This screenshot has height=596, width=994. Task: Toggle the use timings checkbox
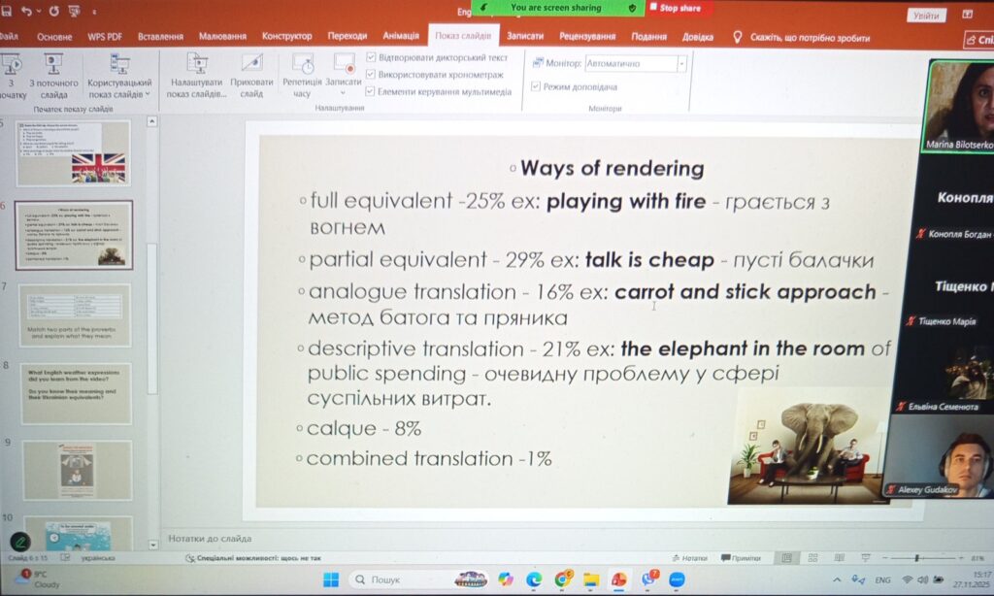pos(372,75)
